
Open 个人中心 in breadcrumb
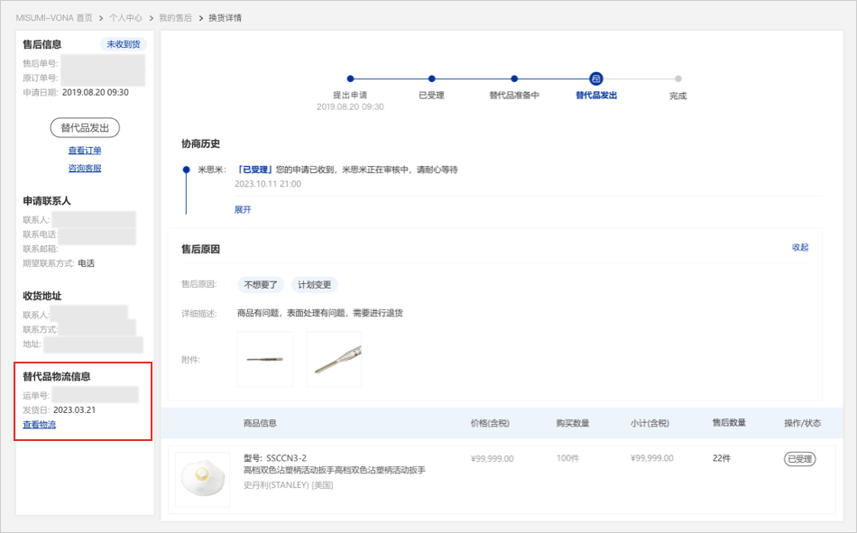[125, 18]
